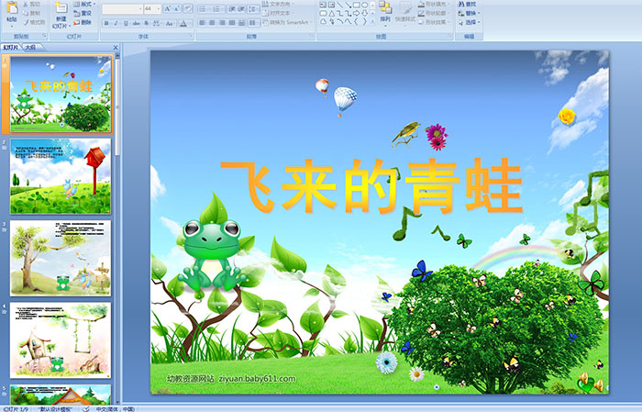Open the font size 44 dropdown

pos(152,9)
